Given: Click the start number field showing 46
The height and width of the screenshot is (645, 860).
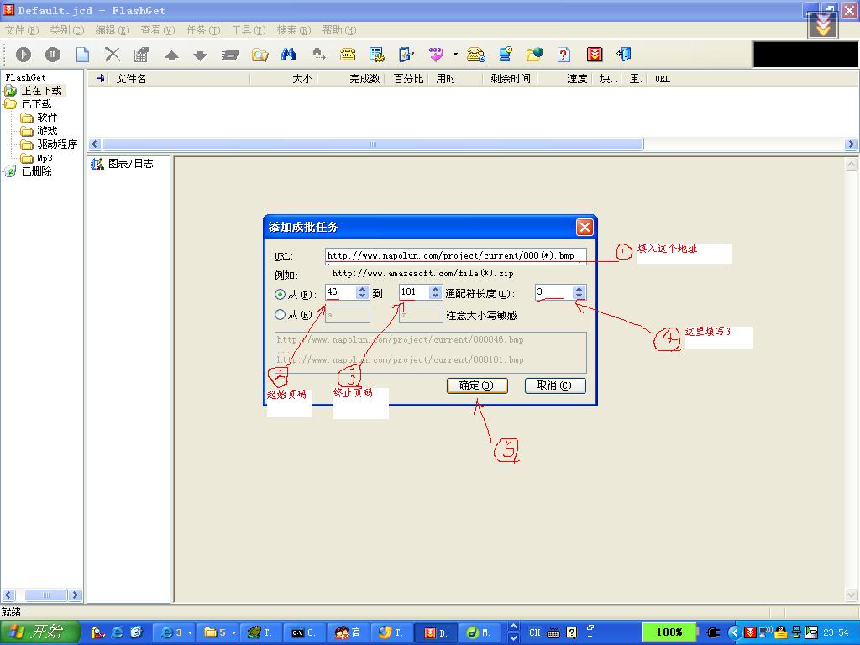Looking at the screenshot, I should coord(341,292).
